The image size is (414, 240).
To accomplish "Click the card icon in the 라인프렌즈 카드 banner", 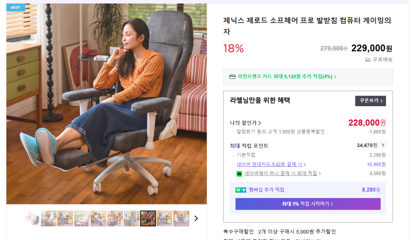I will [x=232, y=76].
